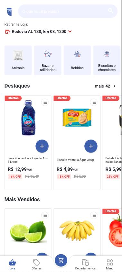Open the central shopping cart button
The width and height of the screenshot is (122, 272).
pos(61,260)
